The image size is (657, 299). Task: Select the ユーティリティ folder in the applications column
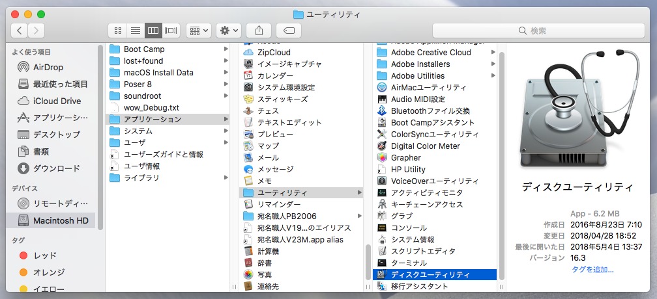point(302,192)
